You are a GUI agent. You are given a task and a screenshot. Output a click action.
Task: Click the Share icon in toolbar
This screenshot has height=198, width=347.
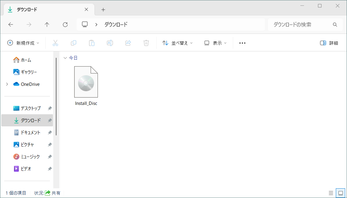click(x=128, y=43)
